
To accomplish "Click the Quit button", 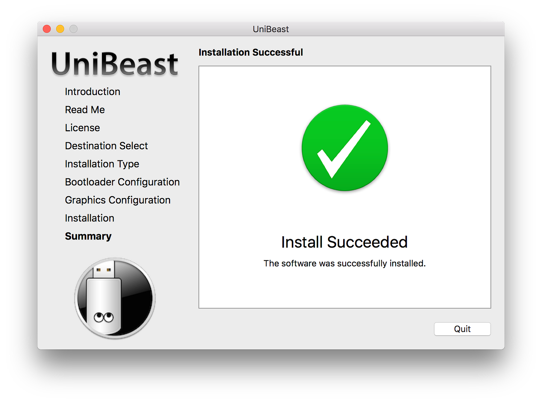I will point(462,329).
